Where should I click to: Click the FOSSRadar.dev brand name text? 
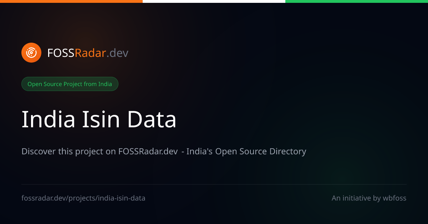coord(88,53)
